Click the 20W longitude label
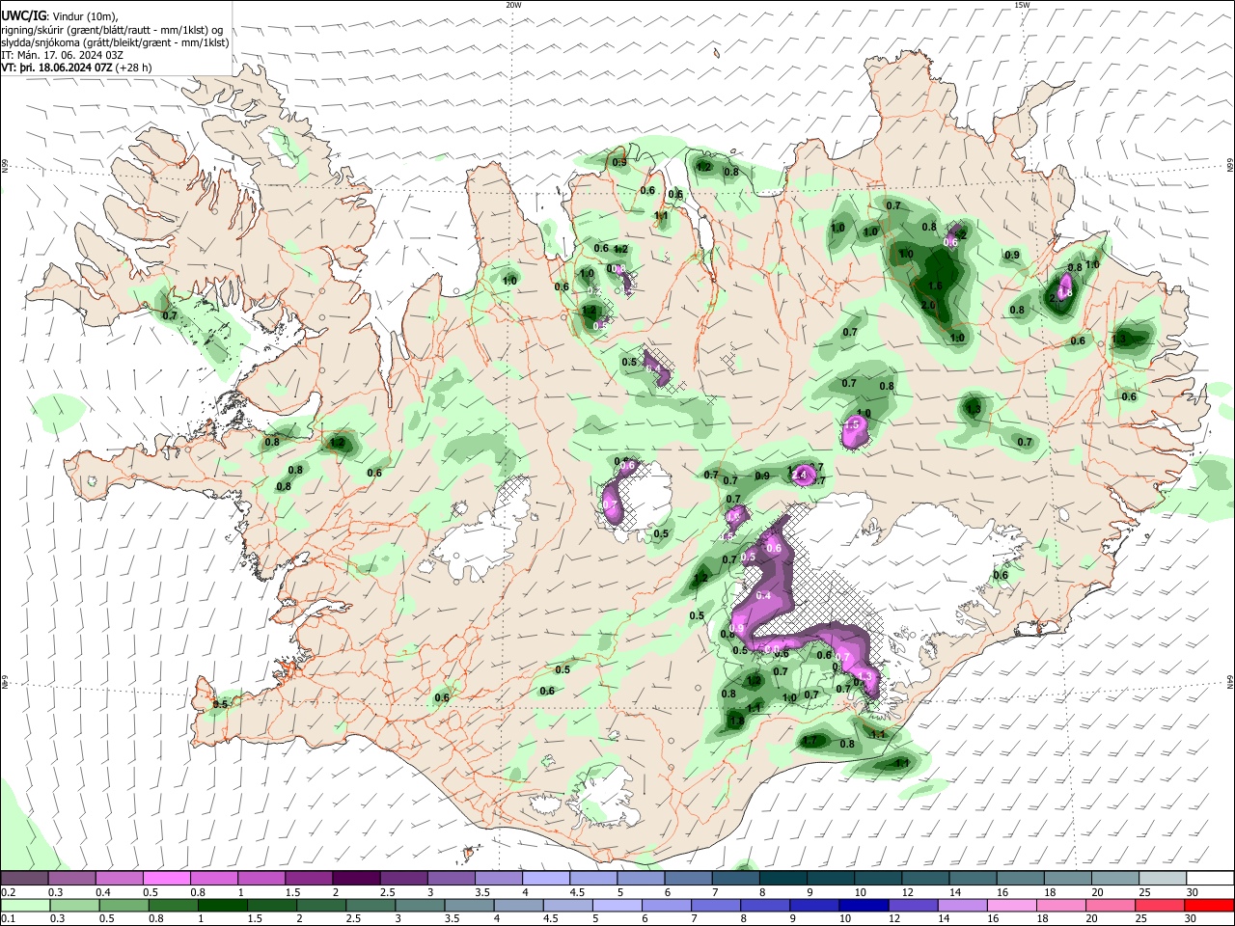1235x926 pixels. pyautogui.click(x=513, y=5)
